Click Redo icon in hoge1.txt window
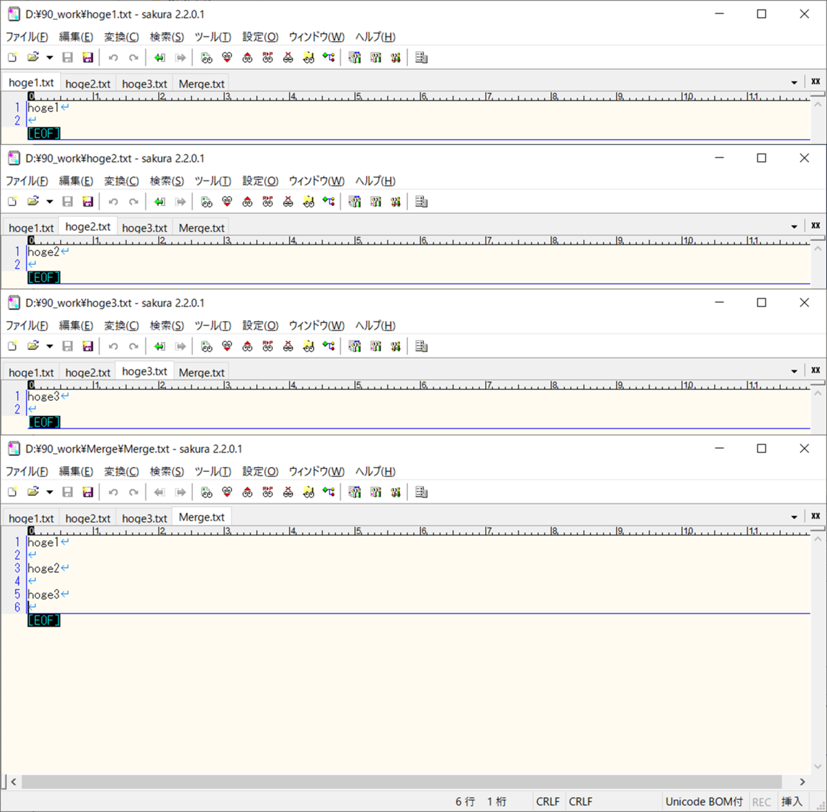The image size is (827, 812). click(x=133, y=58)
